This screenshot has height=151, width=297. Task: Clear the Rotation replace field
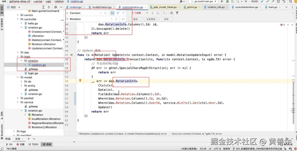pos(112,19)
